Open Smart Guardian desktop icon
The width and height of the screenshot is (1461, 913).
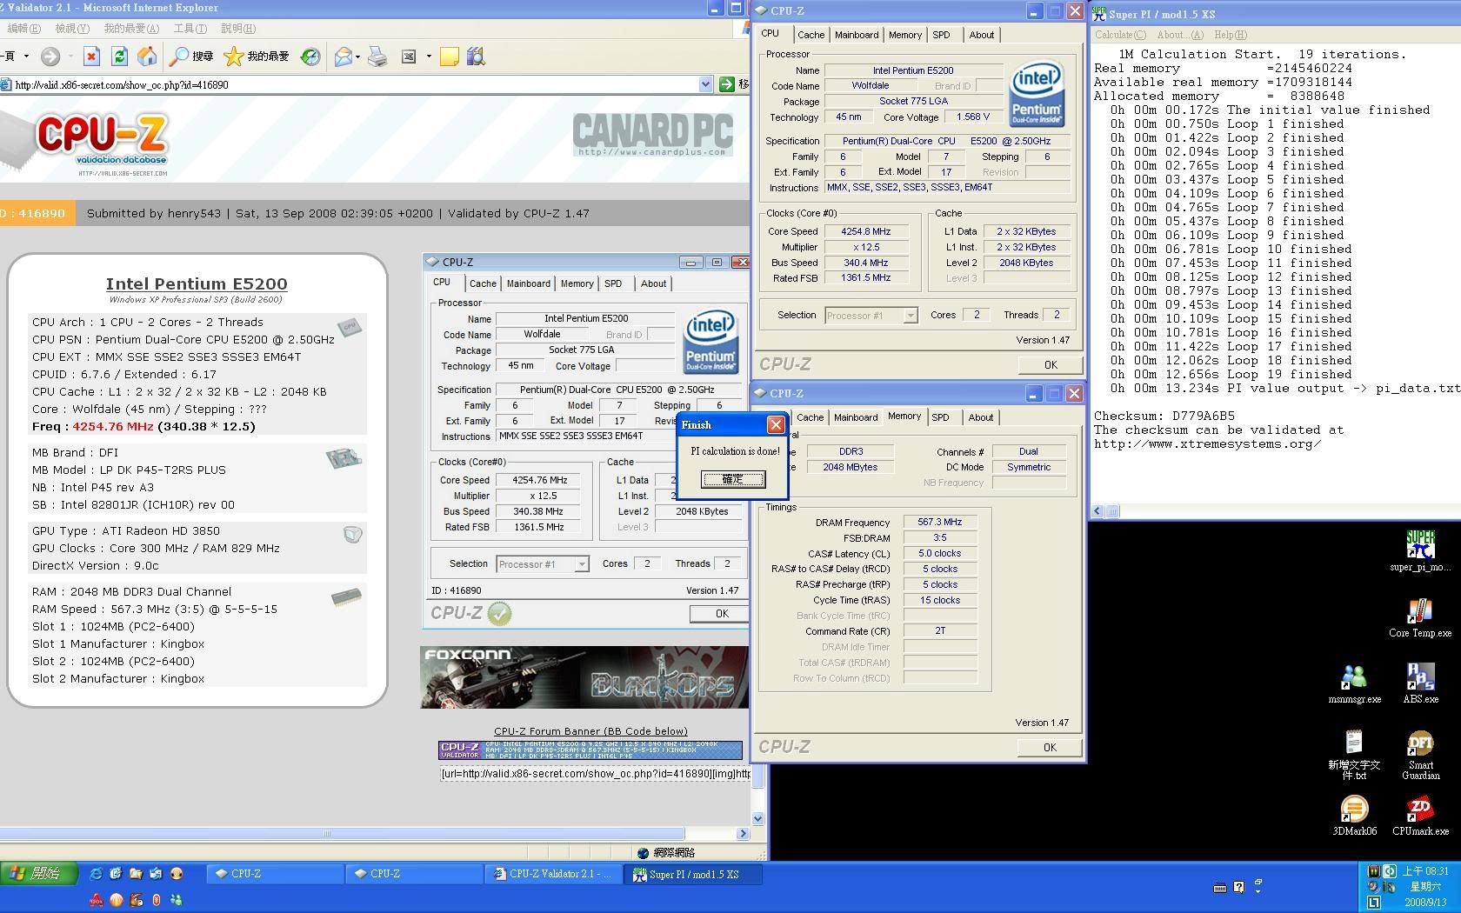tap(1420, 755)
